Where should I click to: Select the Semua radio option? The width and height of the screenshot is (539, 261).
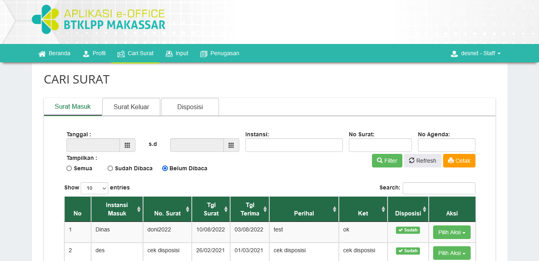[69, 168]
